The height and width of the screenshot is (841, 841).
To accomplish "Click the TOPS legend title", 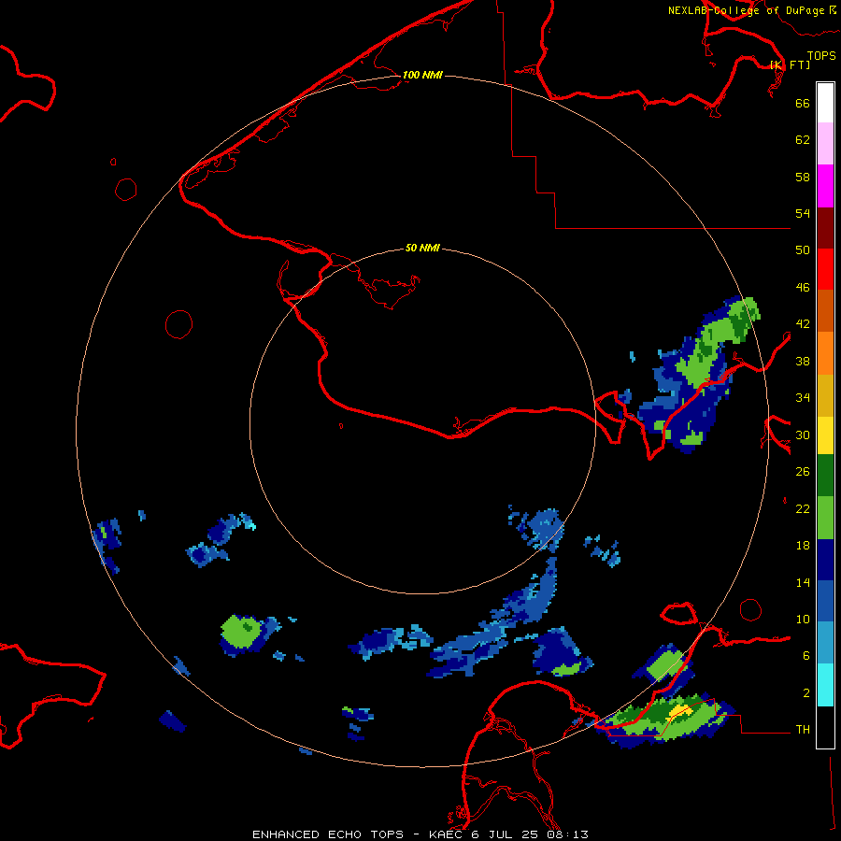I will [x=821, y=55].
